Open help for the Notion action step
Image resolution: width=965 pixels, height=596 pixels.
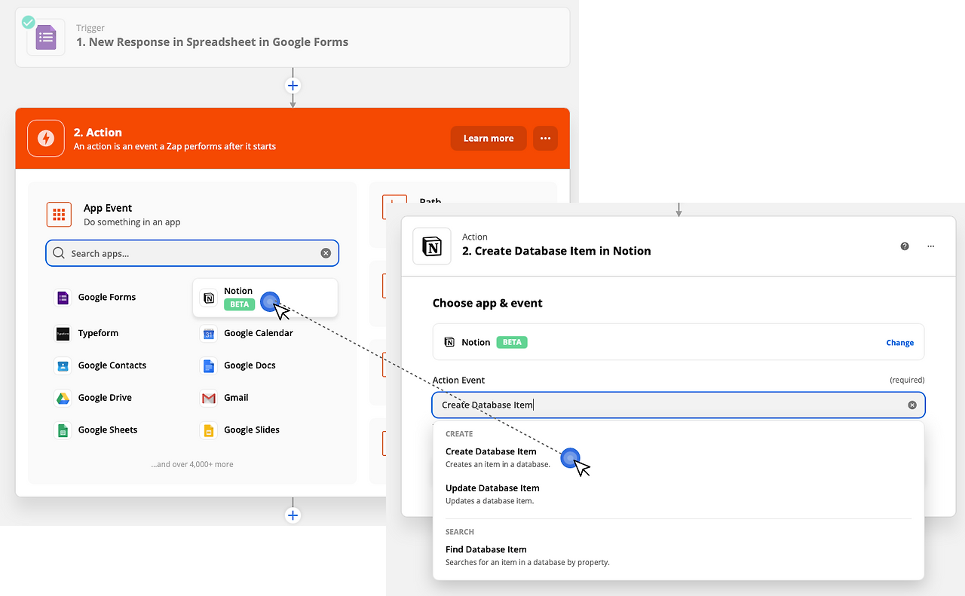click(905, 246)
